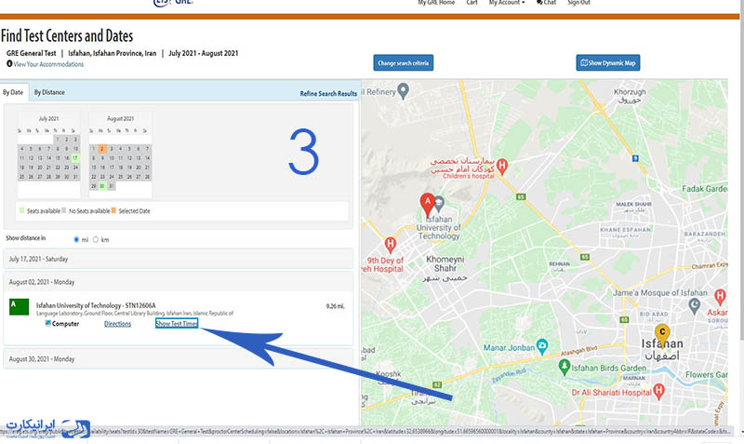Click the Isfahan Birds Garden tree icon
The height and width of the screenshot is (444, 744).
click(x=564, y=367)
